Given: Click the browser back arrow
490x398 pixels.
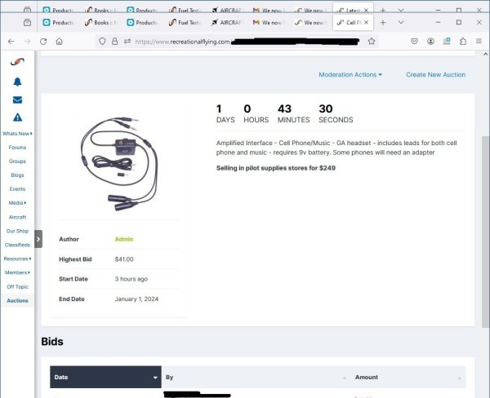Looking at the screenshot, I should (11, 41).
